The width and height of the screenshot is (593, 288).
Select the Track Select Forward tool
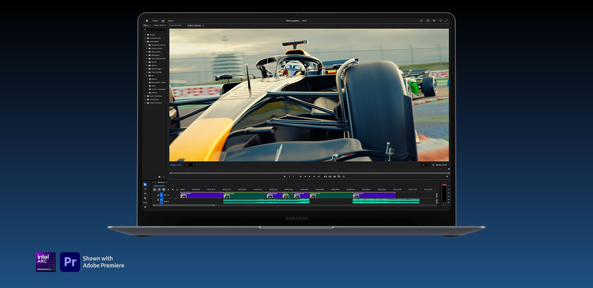pyautogui.click(x=145, y=189)
